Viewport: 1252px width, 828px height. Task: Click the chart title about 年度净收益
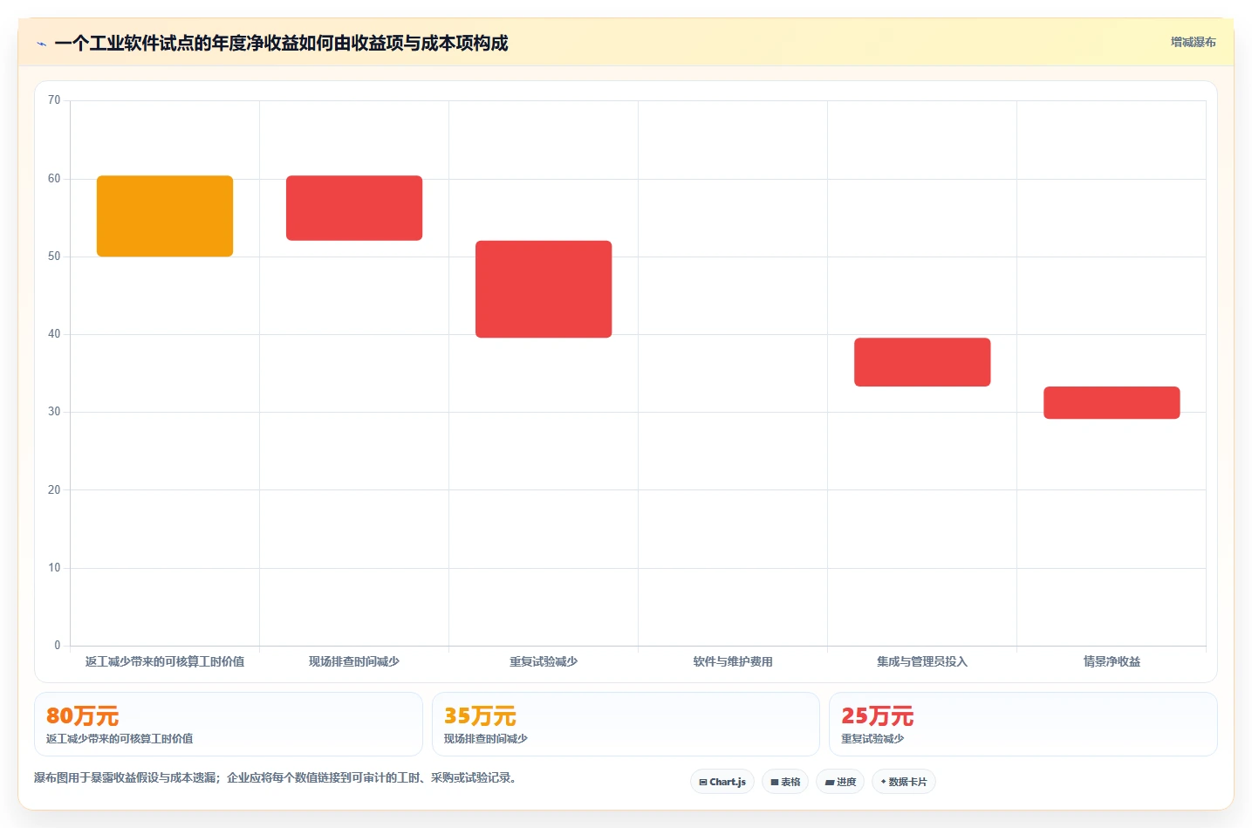coord(281,43)
